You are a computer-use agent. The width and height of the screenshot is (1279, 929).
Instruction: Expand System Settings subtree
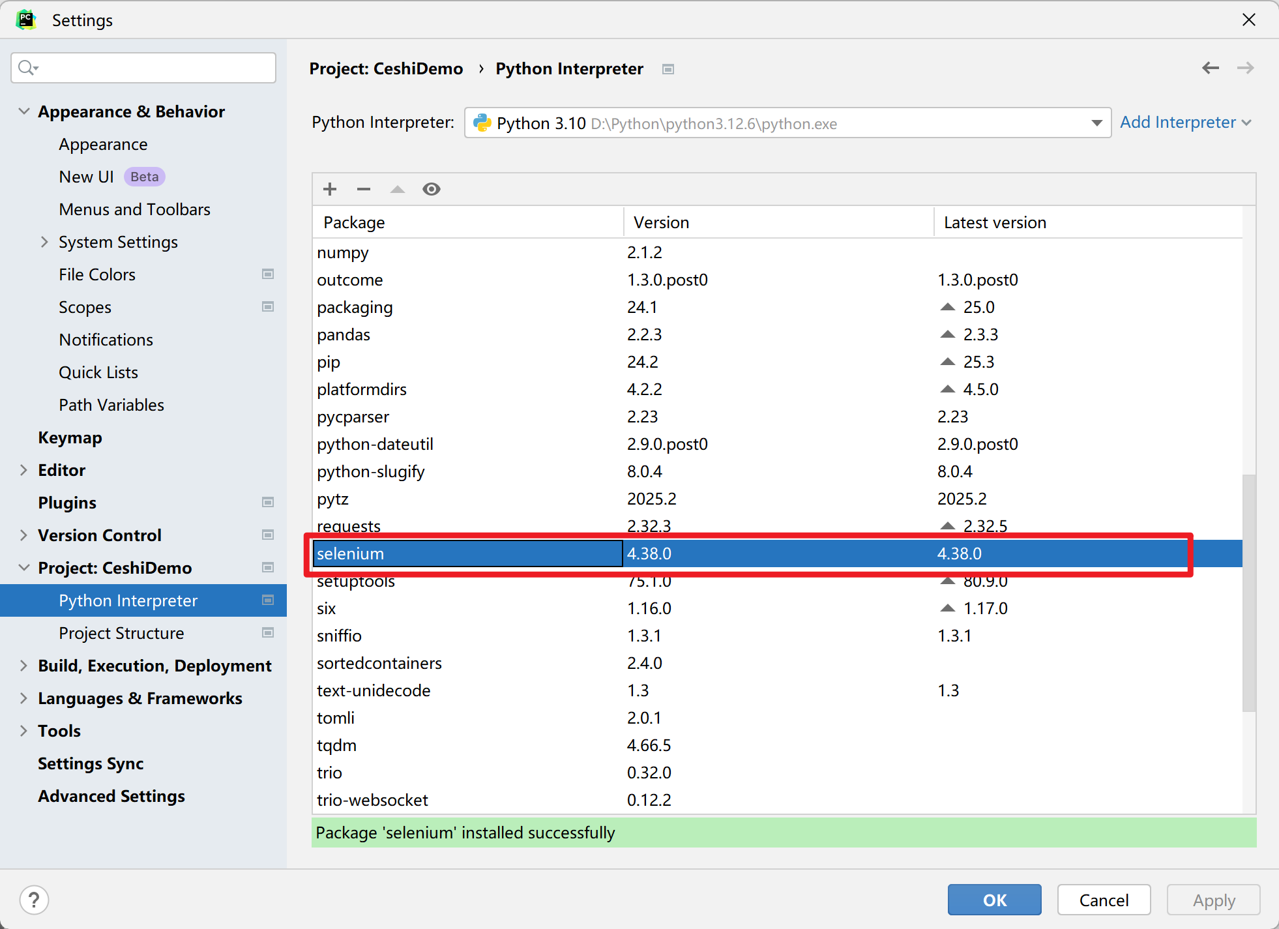click(x=44, y=242)
